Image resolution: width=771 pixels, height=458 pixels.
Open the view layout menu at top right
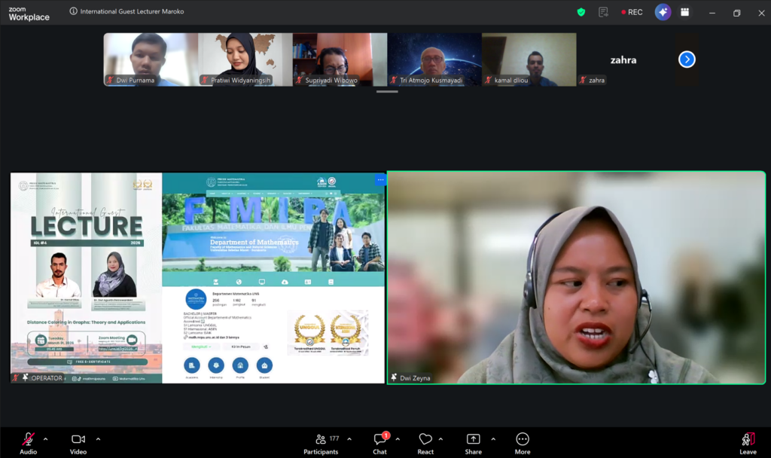(684, 12)
